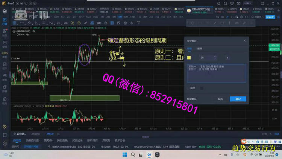The width and height of the screenshot is (282, 159).
Task: Click the yellow text color swatch
Action: pos(189,58)
